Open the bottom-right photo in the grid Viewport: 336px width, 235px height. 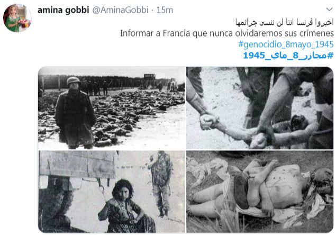(x=260, y=192)
